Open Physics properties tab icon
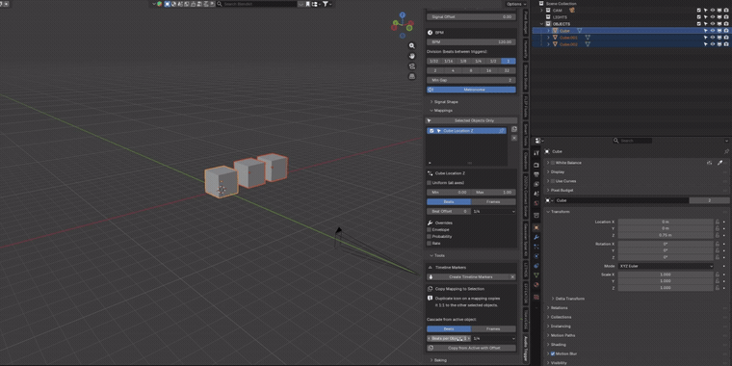 [x=536, y=256]
